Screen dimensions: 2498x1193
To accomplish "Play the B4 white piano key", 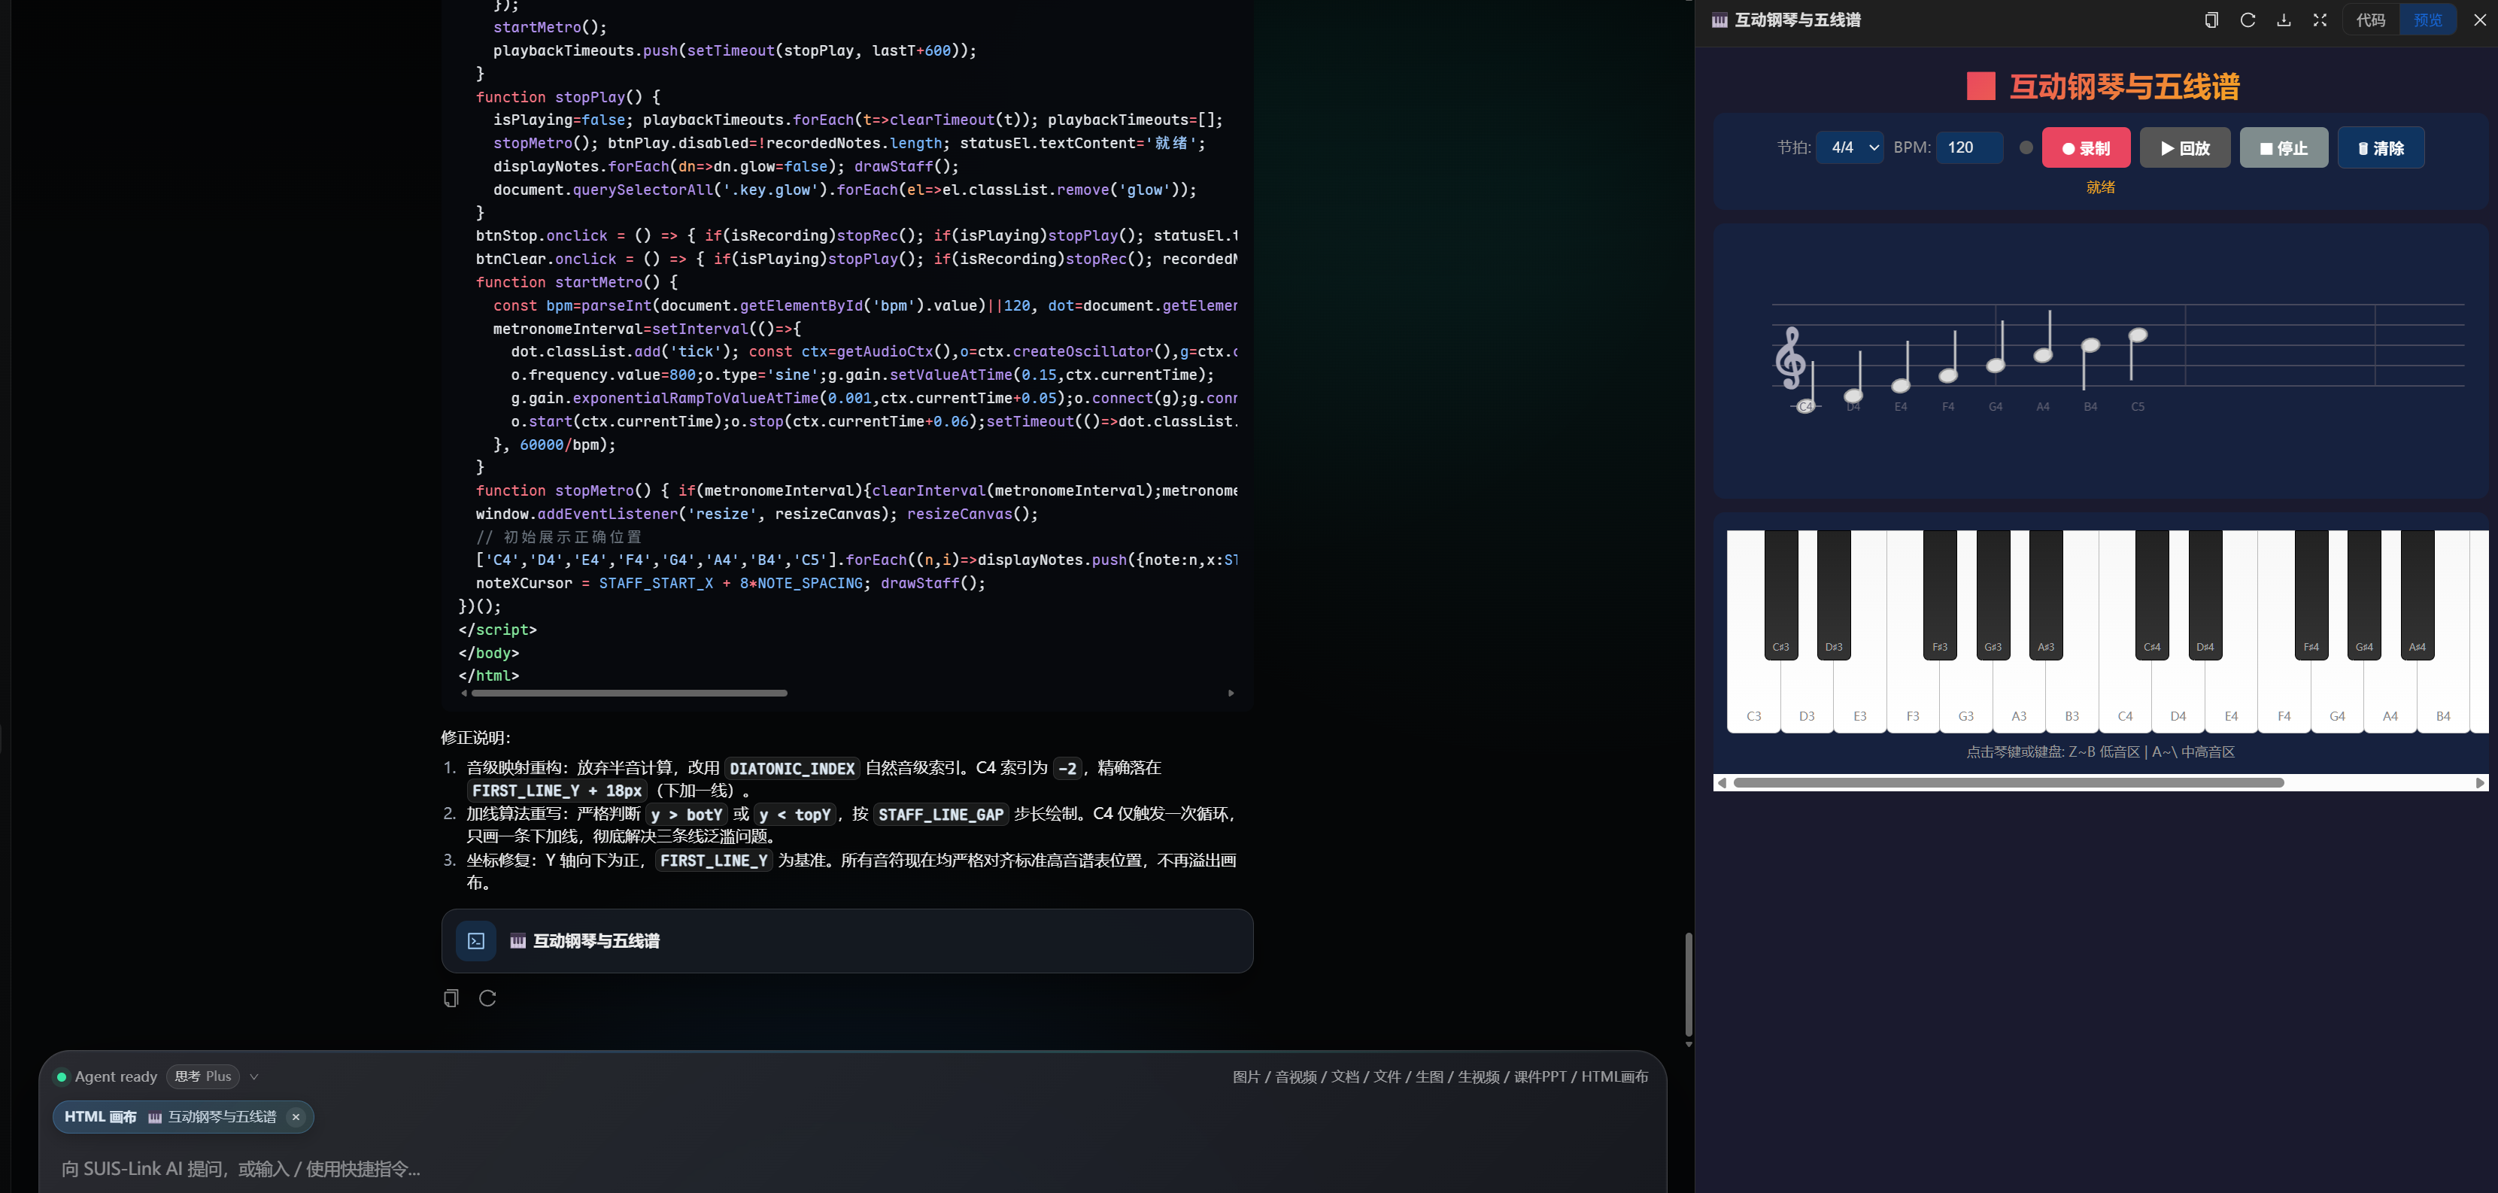I will point(2443,698).
